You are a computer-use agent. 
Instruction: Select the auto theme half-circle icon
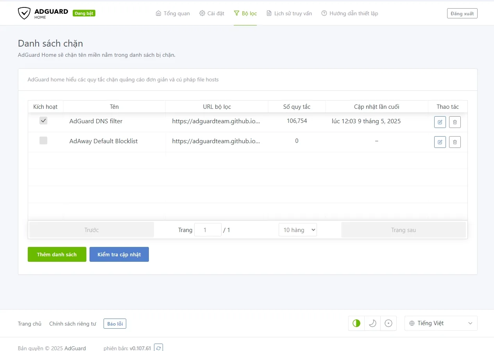pos(356,323)
